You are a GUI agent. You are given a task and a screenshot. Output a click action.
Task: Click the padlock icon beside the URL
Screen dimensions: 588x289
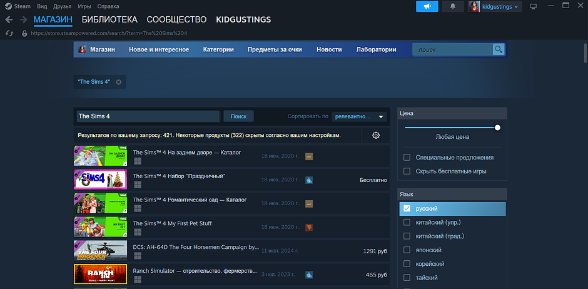pyautogui.click(x=25, y=33)
